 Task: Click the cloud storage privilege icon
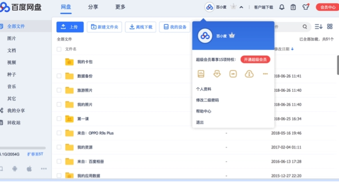click(249, 74)
